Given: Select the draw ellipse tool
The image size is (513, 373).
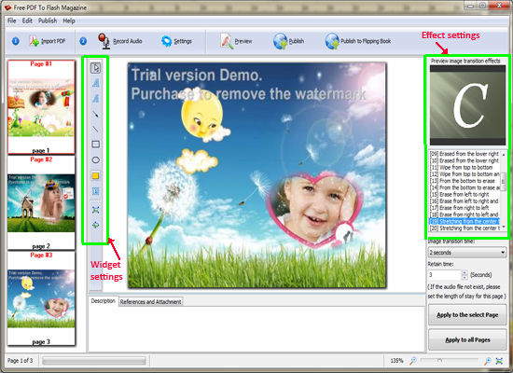Looking at the screenshot, I should (95, 160).
